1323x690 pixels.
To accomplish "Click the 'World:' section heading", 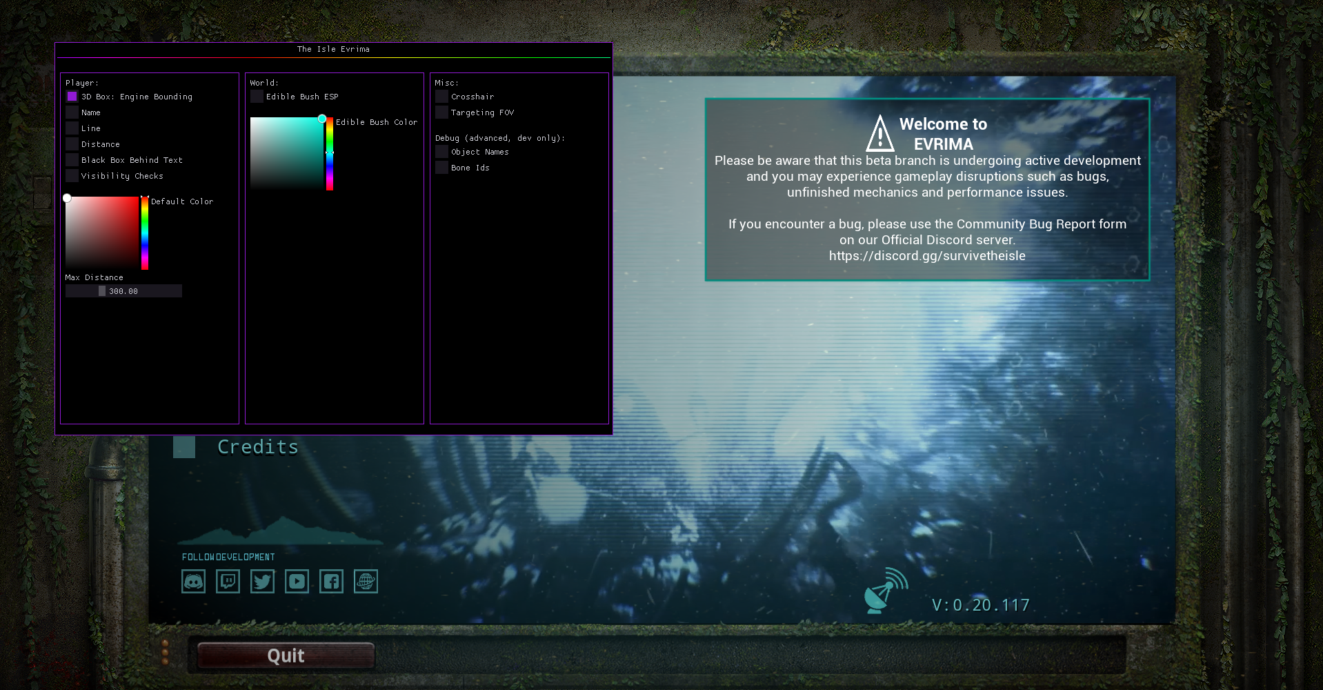I will [x=264, y=83].
